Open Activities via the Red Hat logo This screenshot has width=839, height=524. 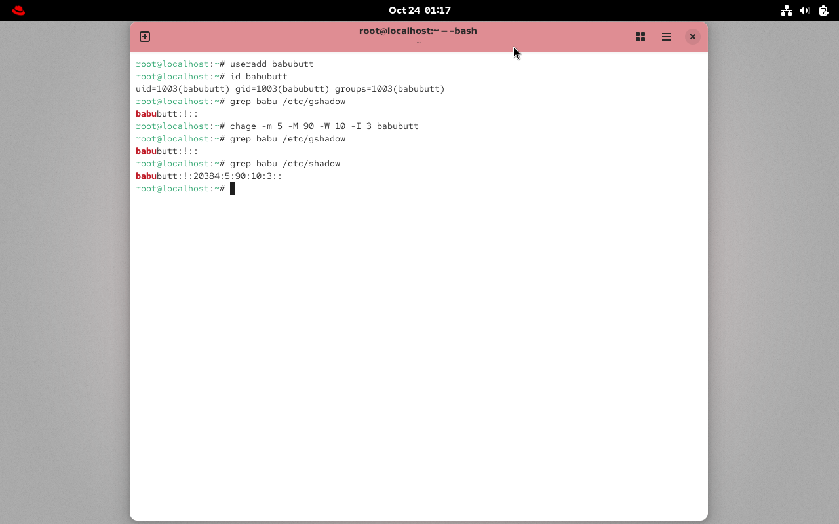18,10
